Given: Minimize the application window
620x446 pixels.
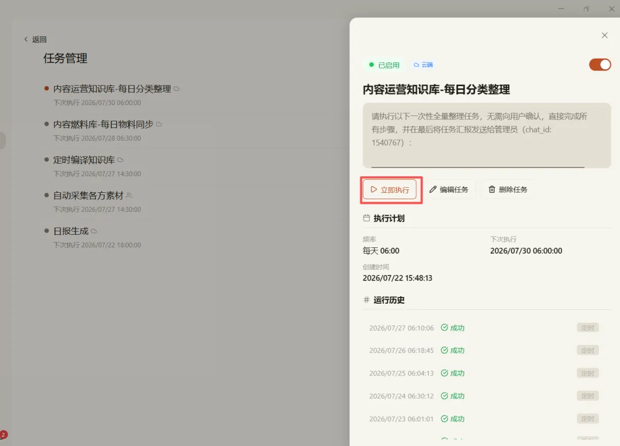Looking at the screenshot, I should point(561,9).
